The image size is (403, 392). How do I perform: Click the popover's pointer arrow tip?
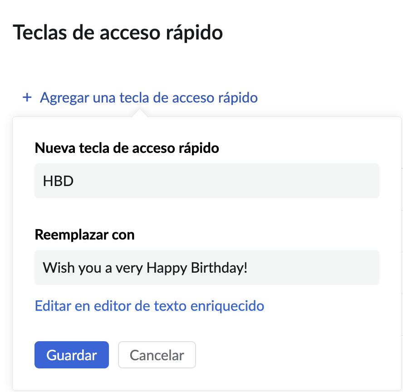pos(140,112)
